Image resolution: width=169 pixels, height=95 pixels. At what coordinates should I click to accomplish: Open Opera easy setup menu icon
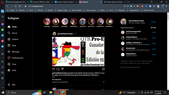(166, 6)
